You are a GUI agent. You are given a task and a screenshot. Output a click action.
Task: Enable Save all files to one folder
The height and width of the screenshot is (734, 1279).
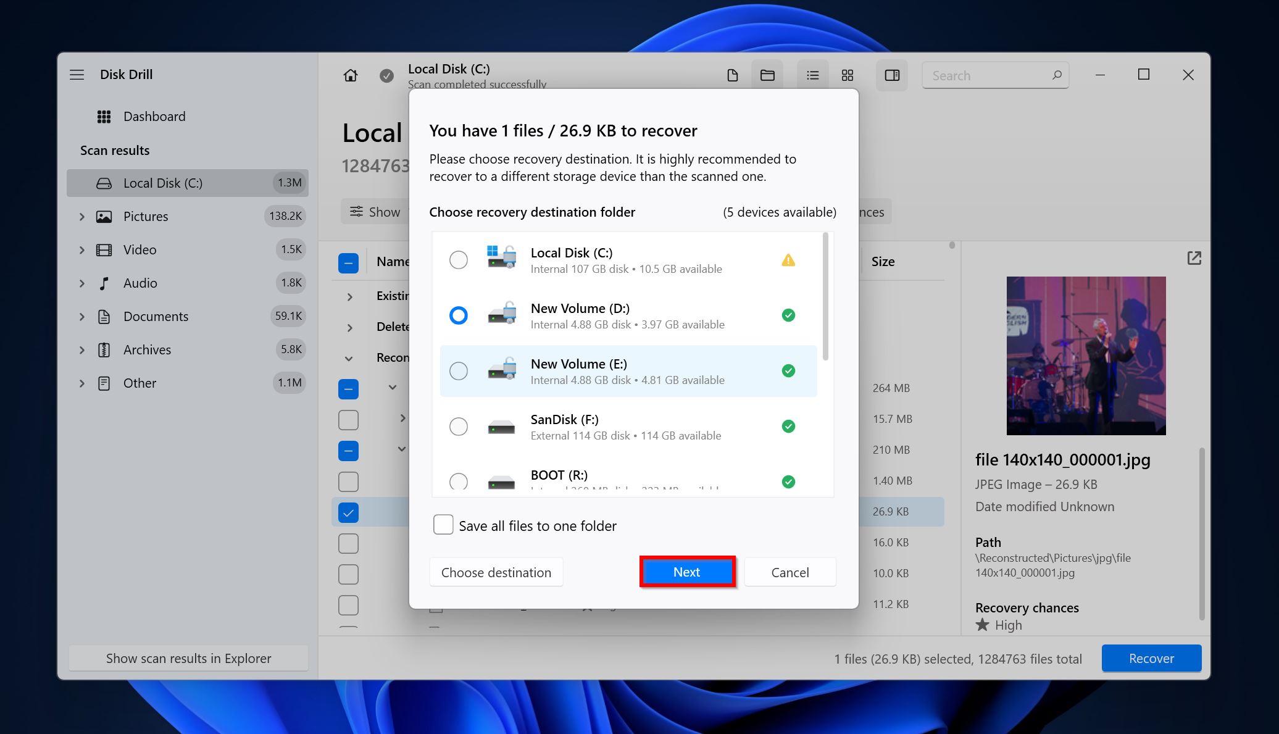click(x=443, y=525)
